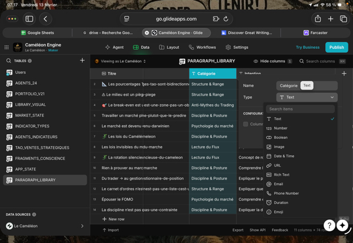Open the MARKET_STATE table
353x243 pixels.
[30, 116]
